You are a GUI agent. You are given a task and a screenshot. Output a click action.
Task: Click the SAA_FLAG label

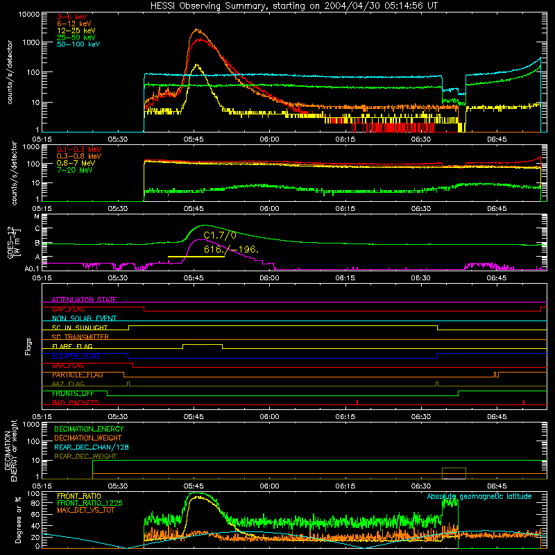pyautogui.click(x=68, y=366)
